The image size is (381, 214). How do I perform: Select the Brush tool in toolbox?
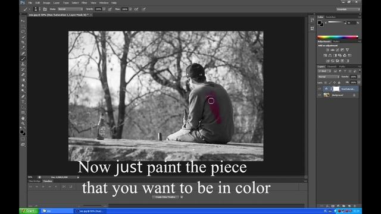coord(23,59)
